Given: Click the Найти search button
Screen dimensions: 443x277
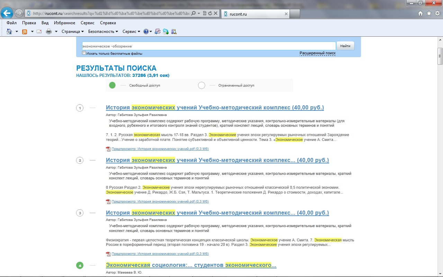Looking at the screenshot, I should 345,46.
